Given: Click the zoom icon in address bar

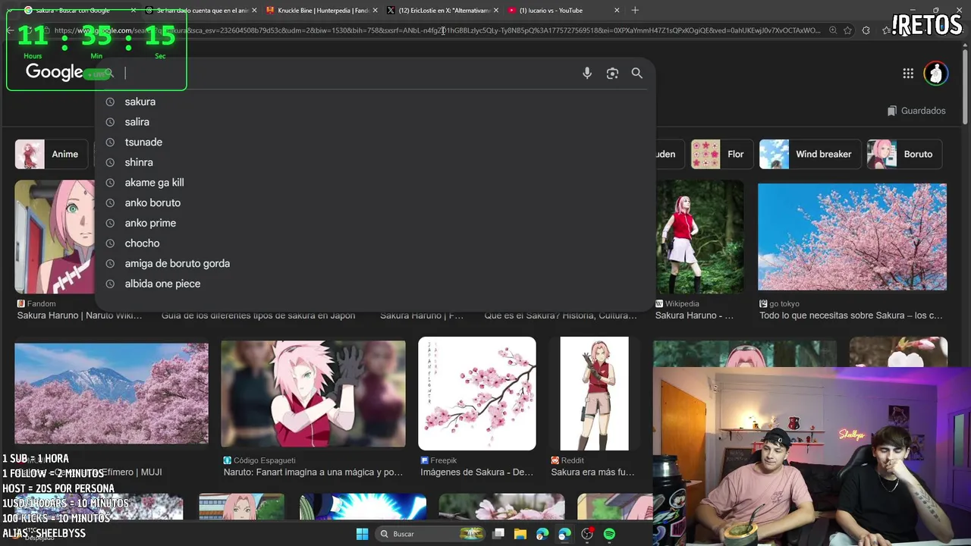Looking at the screenshot, I should (833, 30).
